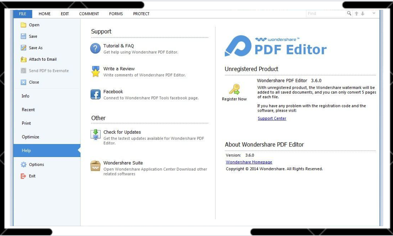Click the Tutorial & FAQ title
The image size is (393, 236).
119,46
